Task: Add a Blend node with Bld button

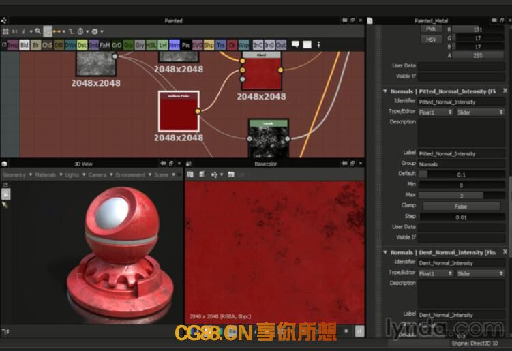Action: coord(25,45)
